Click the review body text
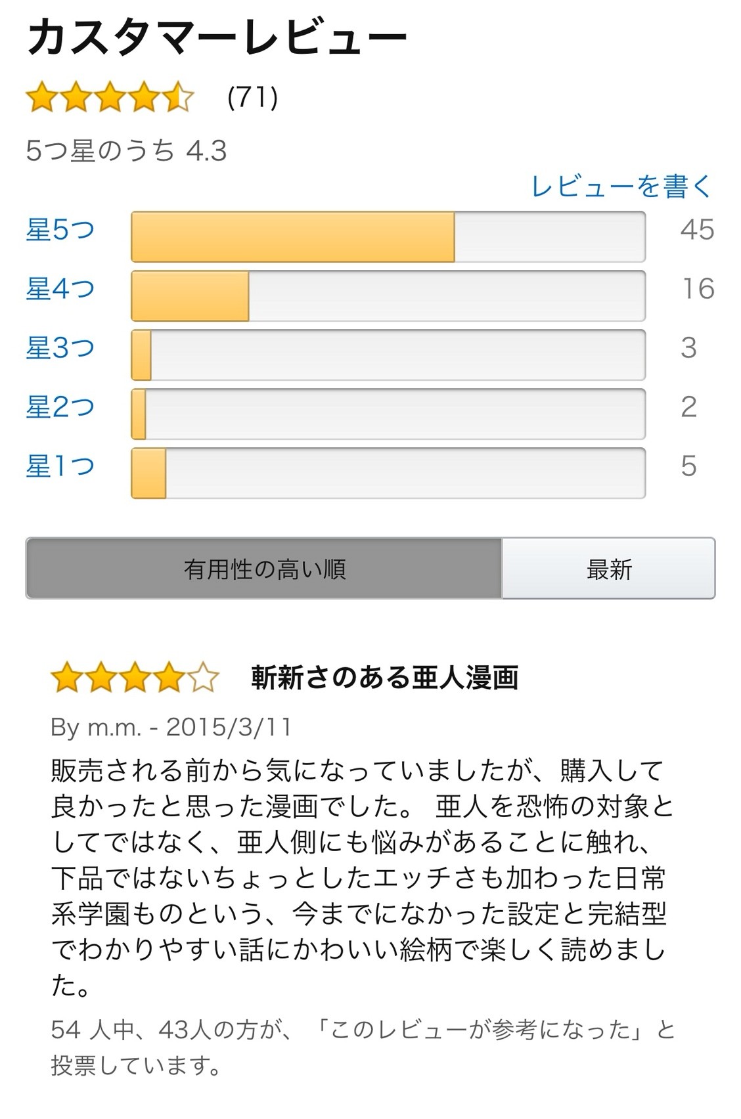Screen dimensions: 741x1119 [363, 878]
